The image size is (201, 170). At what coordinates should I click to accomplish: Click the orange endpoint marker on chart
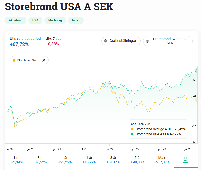[x=197, y=100]
